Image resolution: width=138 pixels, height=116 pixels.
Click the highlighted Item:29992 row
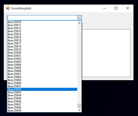[42, 89]
